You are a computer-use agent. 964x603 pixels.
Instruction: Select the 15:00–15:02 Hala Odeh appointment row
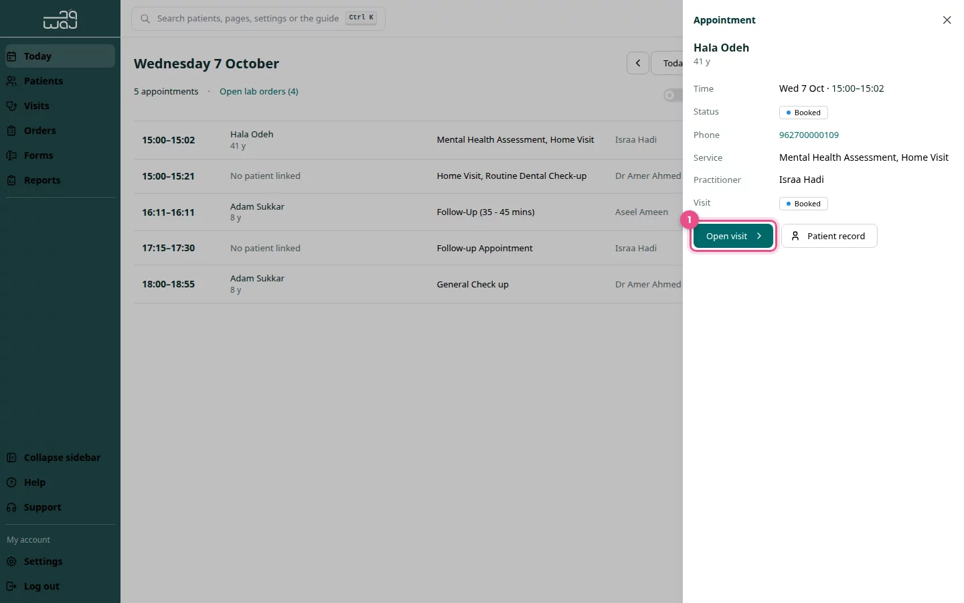tap(408, 140)
